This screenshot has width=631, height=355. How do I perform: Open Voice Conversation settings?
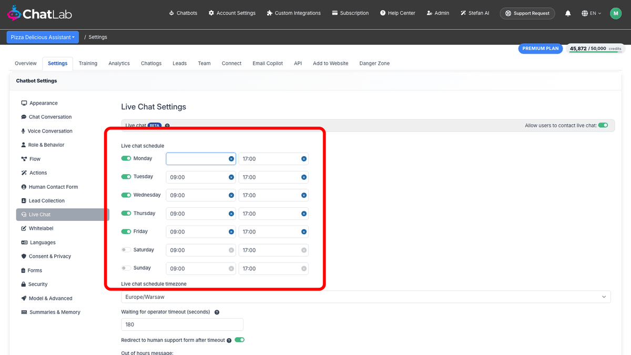pyautogui.click(x=47, y=131)
